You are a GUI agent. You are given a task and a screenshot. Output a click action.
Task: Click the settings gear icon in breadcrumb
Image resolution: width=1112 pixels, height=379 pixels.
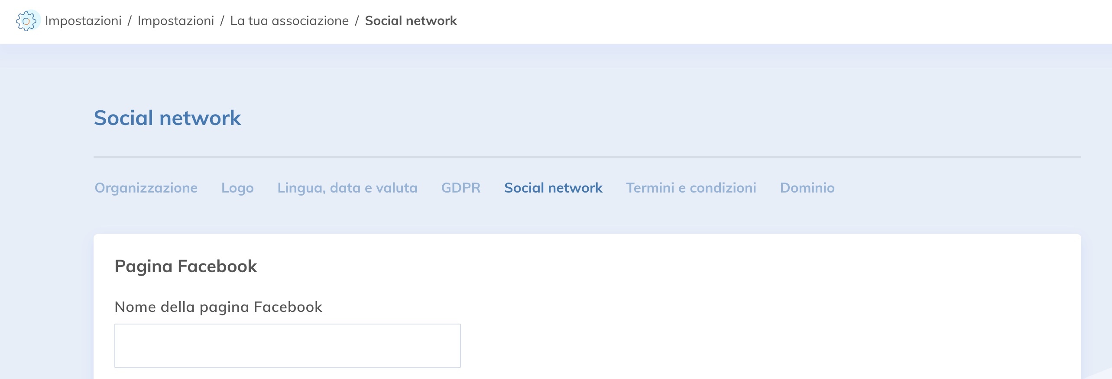pyautogui.click(x=27, y=21)
